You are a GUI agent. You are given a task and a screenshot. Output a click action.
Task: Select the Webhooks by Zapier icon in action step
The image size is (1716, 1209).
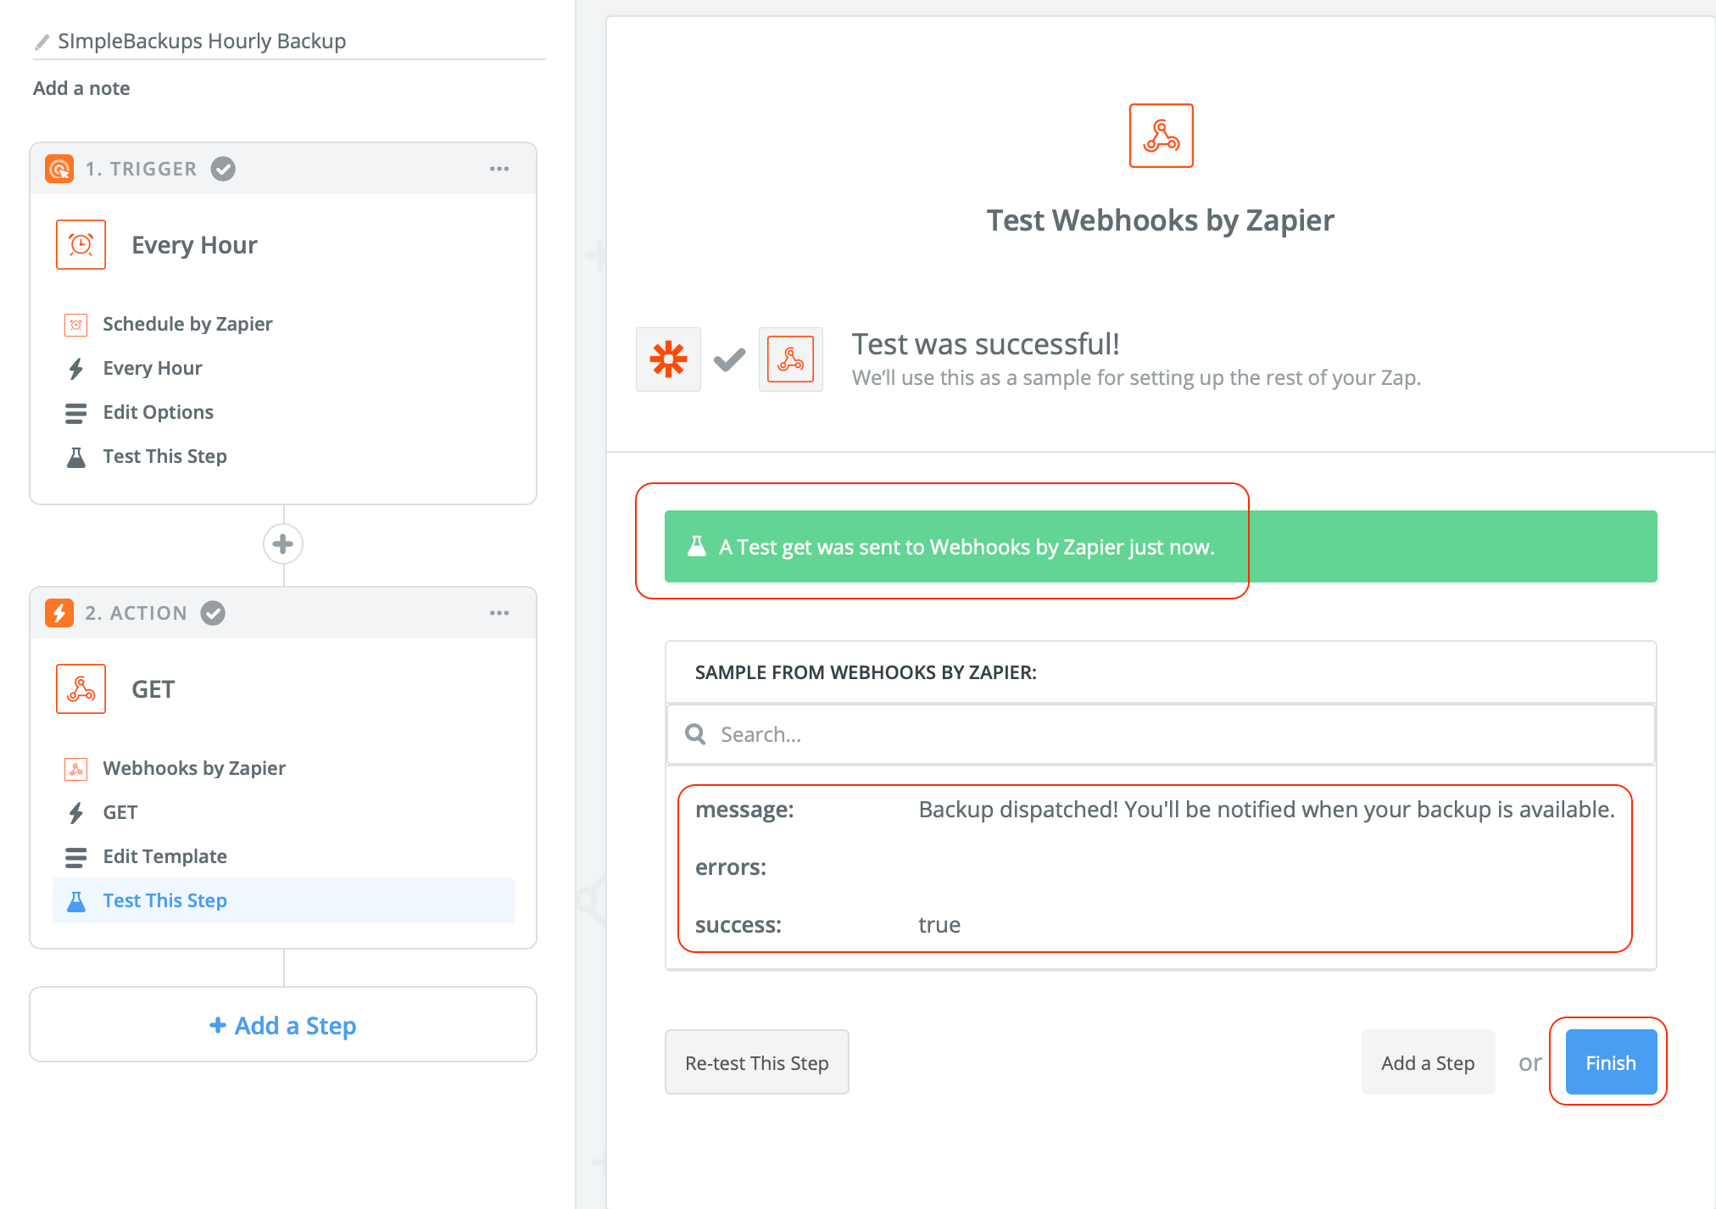click(x=77, y=768)
